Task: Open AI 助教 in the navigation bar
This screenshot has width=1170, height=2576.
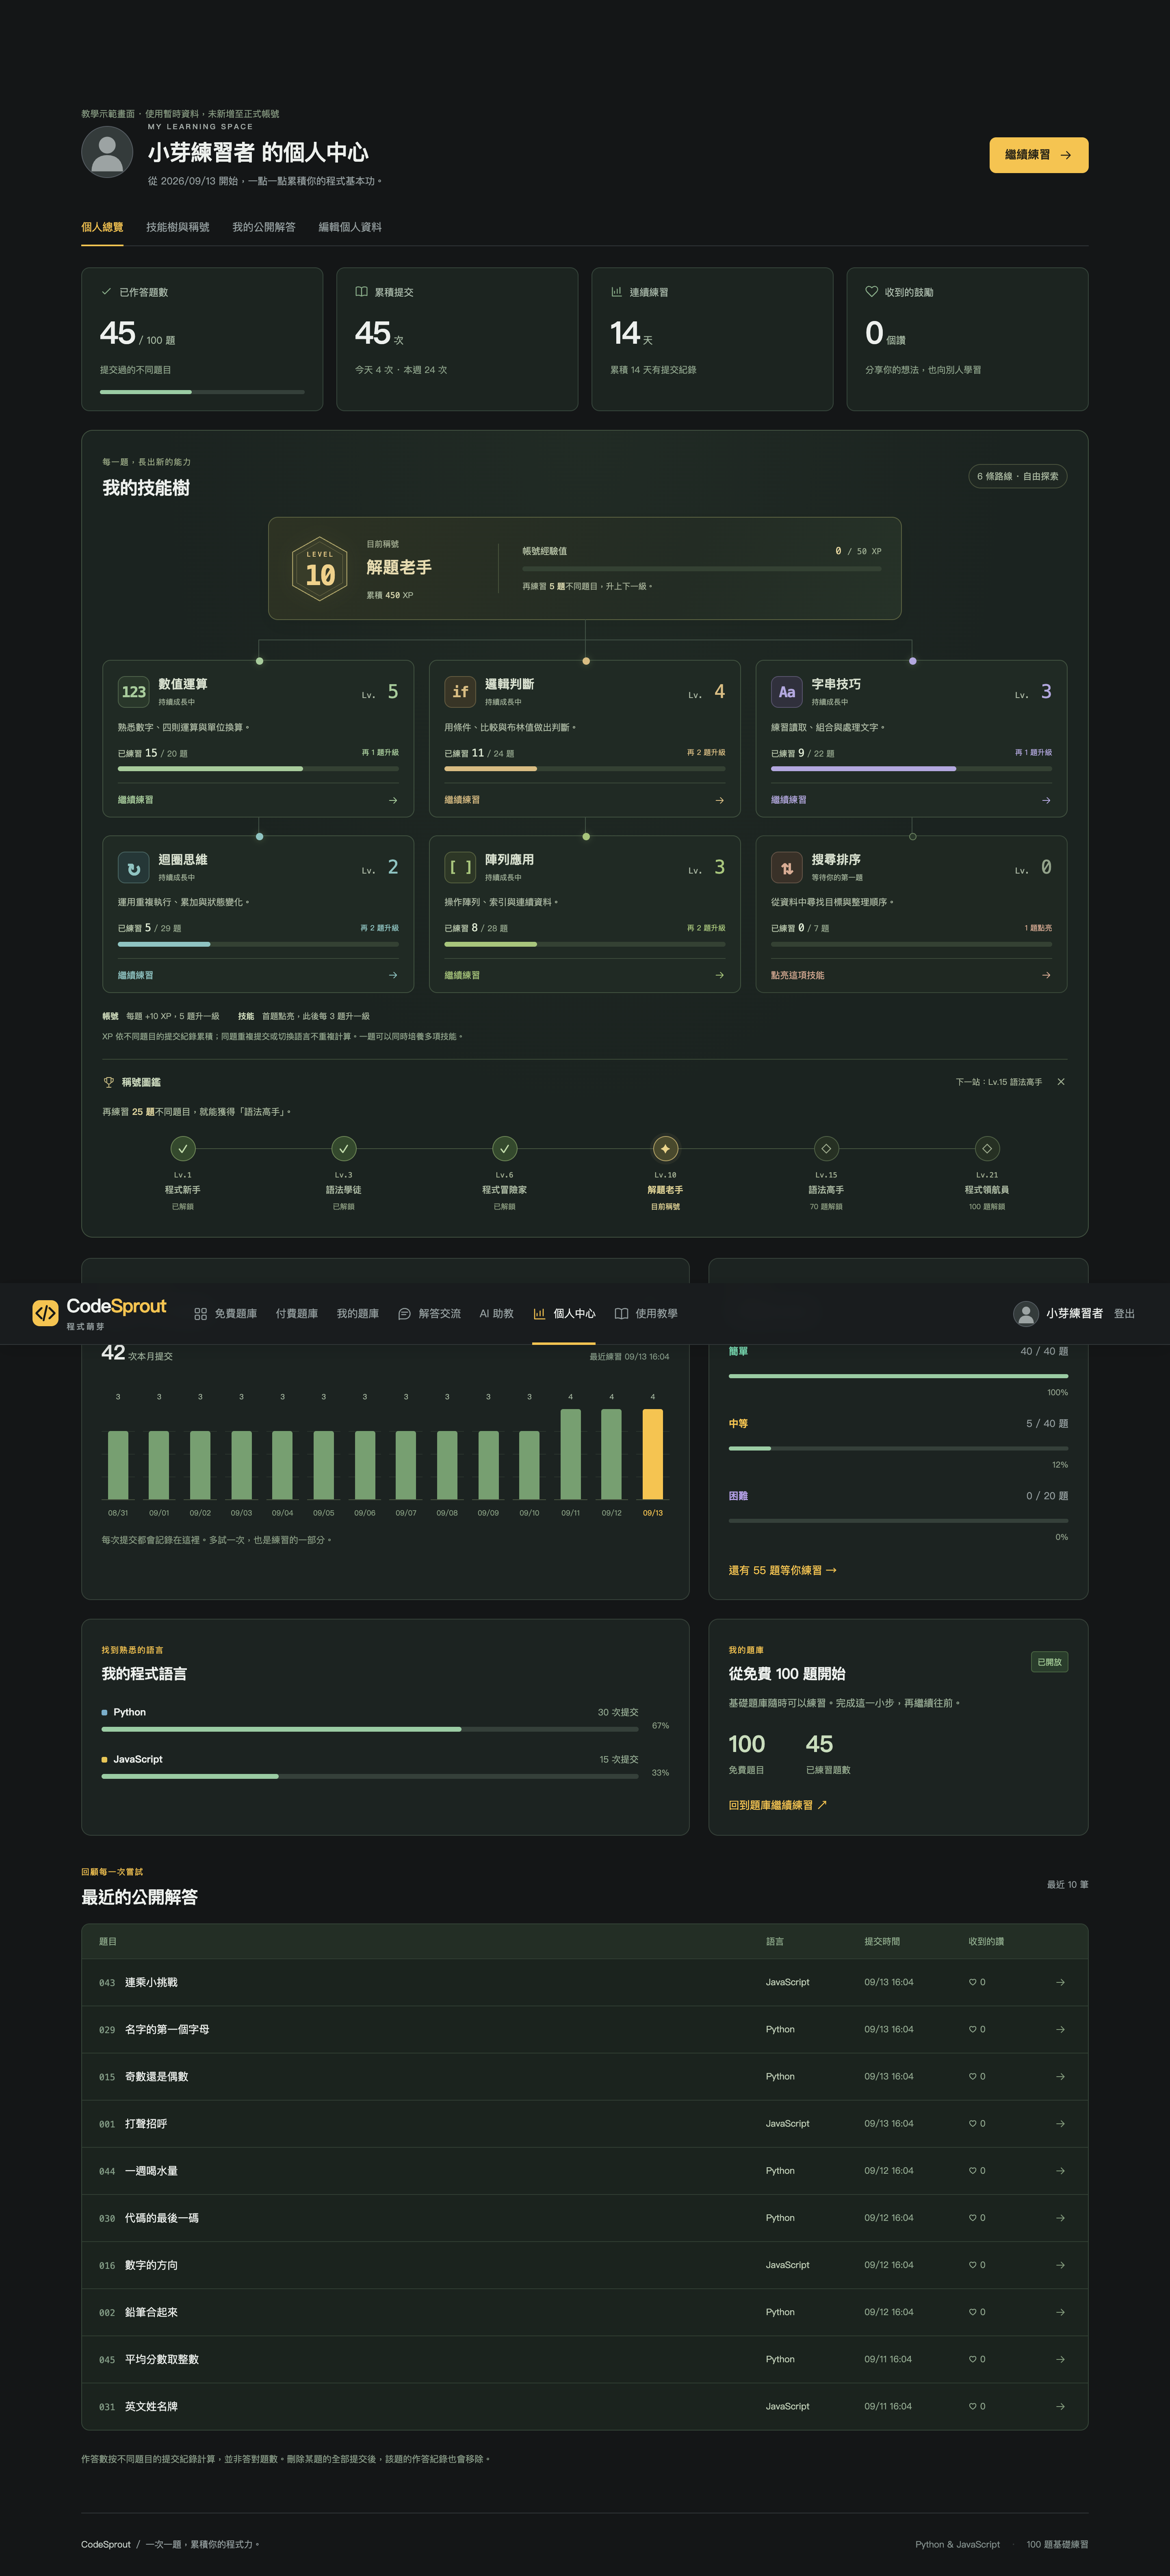Action: tap(496, 1314)
